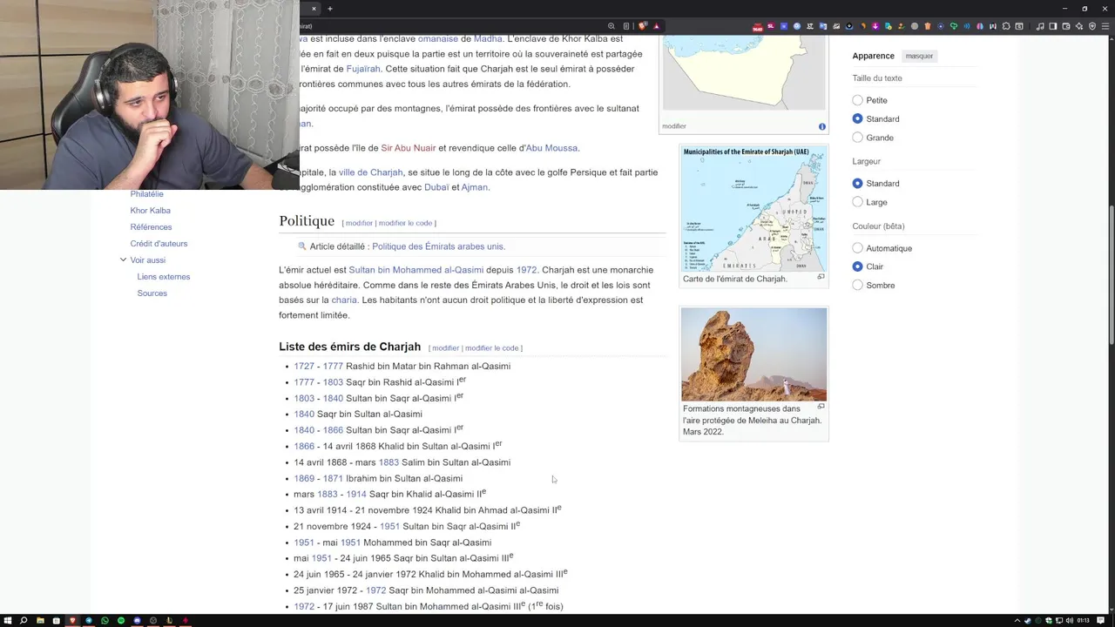Select Standard text size radio
The width and height of the screenshot is (1115, 627).
click(x=858, y=118)
